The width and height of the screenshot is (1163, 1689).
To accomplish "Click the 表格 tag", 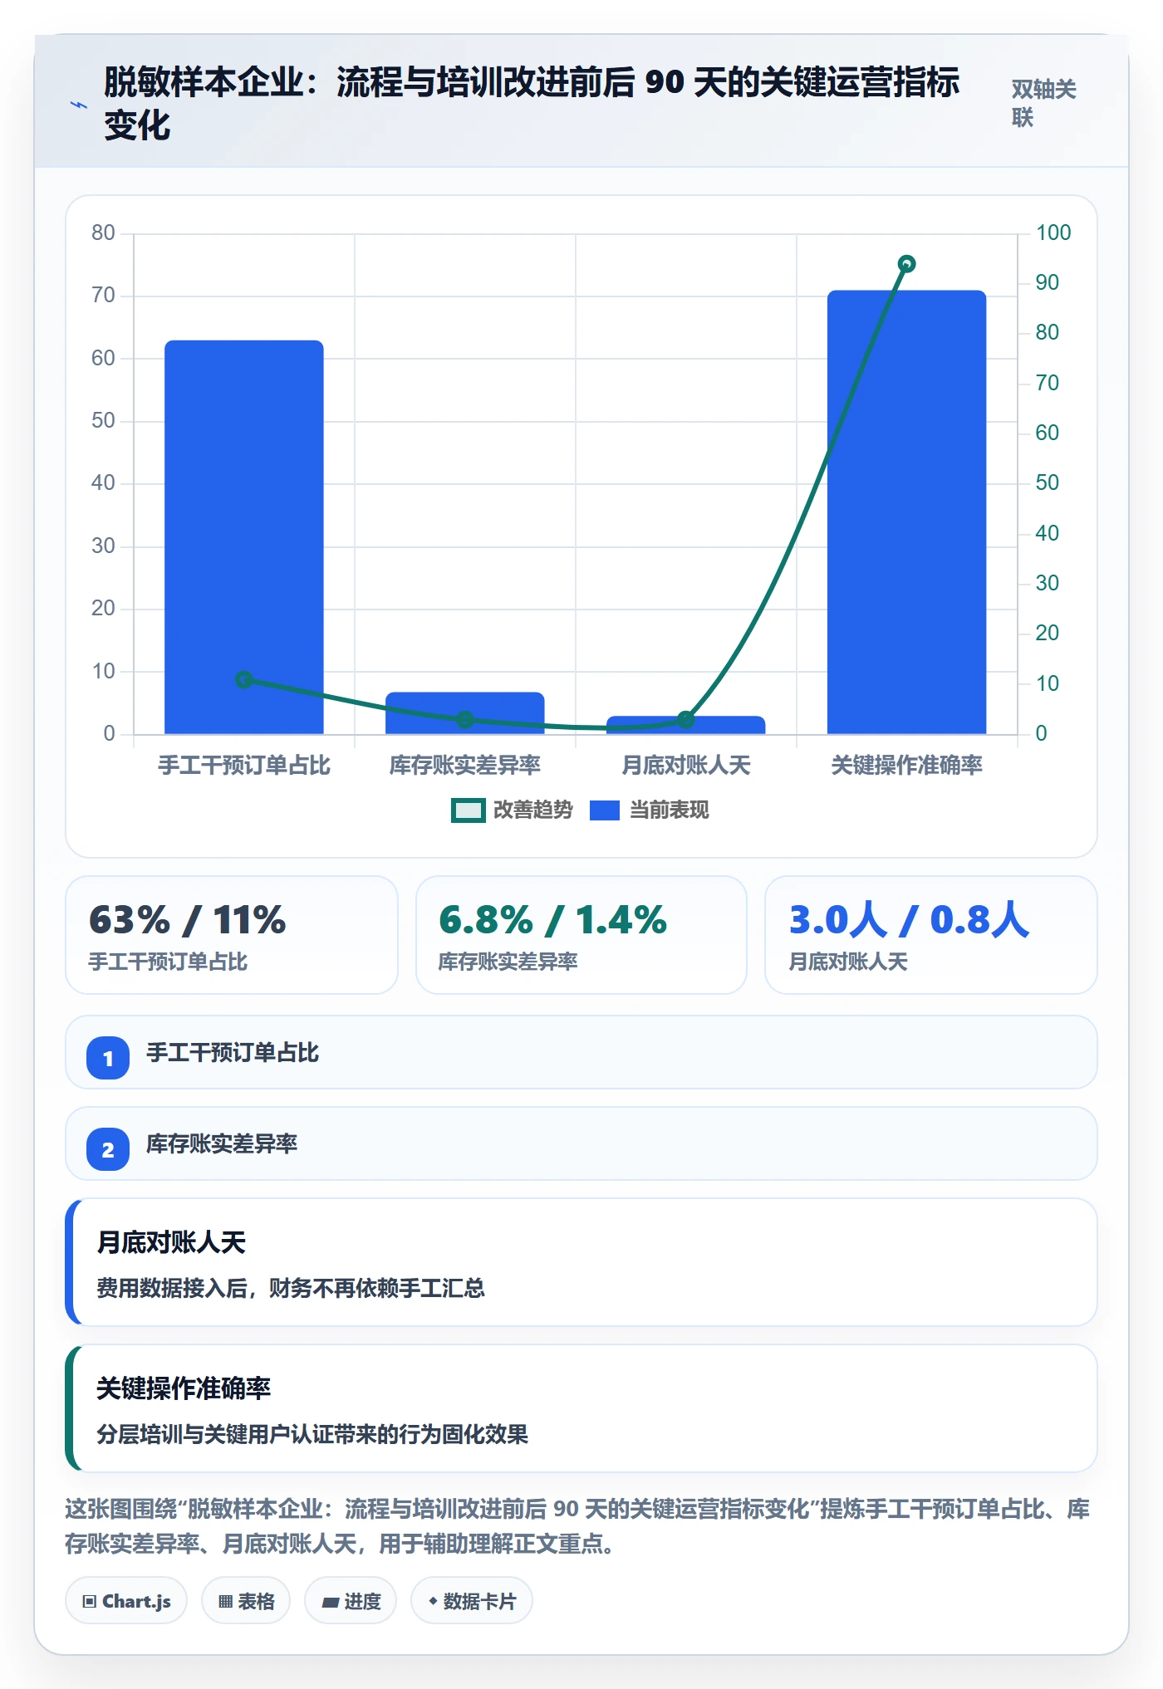I will 246,1601.
